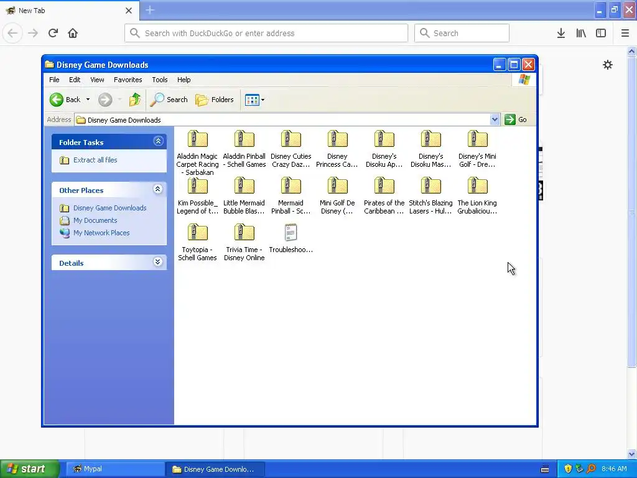Open Explorer Search pane
Viewport: 637px width, 478px height.
click(x=169, y=100)
